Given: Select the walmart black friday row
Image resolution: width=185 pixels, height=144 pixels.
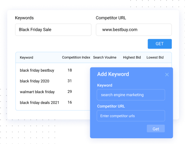Looking at the screenshot, I should 53,92.
